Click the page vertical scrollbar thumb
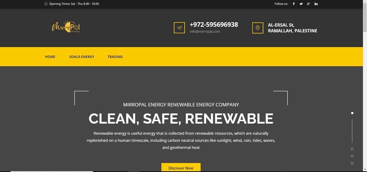Viewport: 367px width, 172px height. (365, 18)
